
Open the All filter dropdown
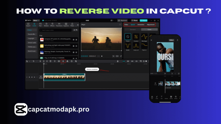[75, 30]
